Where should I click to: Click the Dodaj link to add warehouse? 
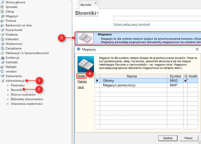click(81, 76)
